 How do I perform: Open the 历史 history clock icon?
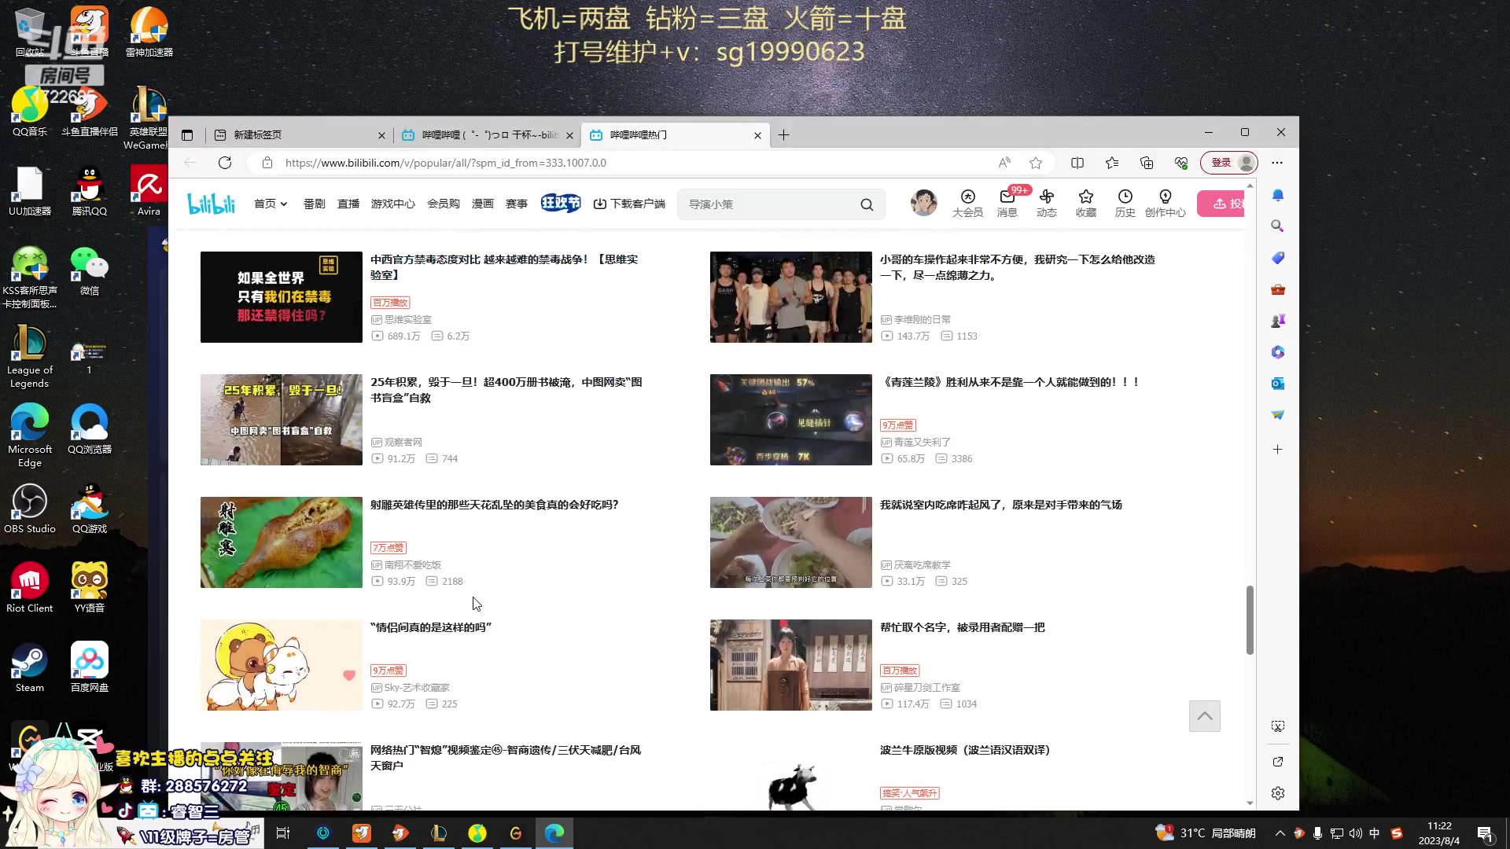(1125, 203)
